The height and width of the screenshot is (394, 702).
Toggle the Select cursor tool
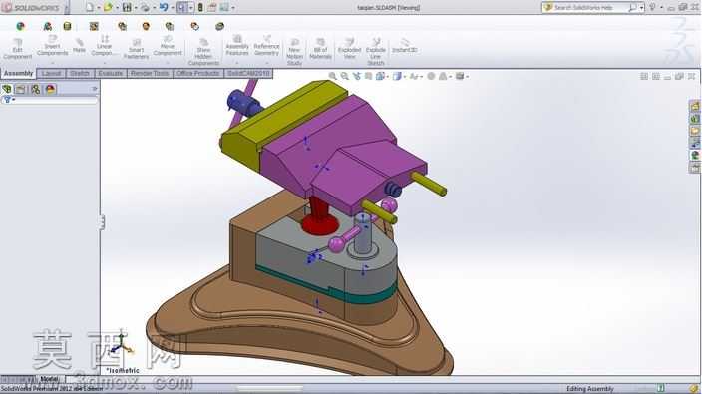(182, 8)
